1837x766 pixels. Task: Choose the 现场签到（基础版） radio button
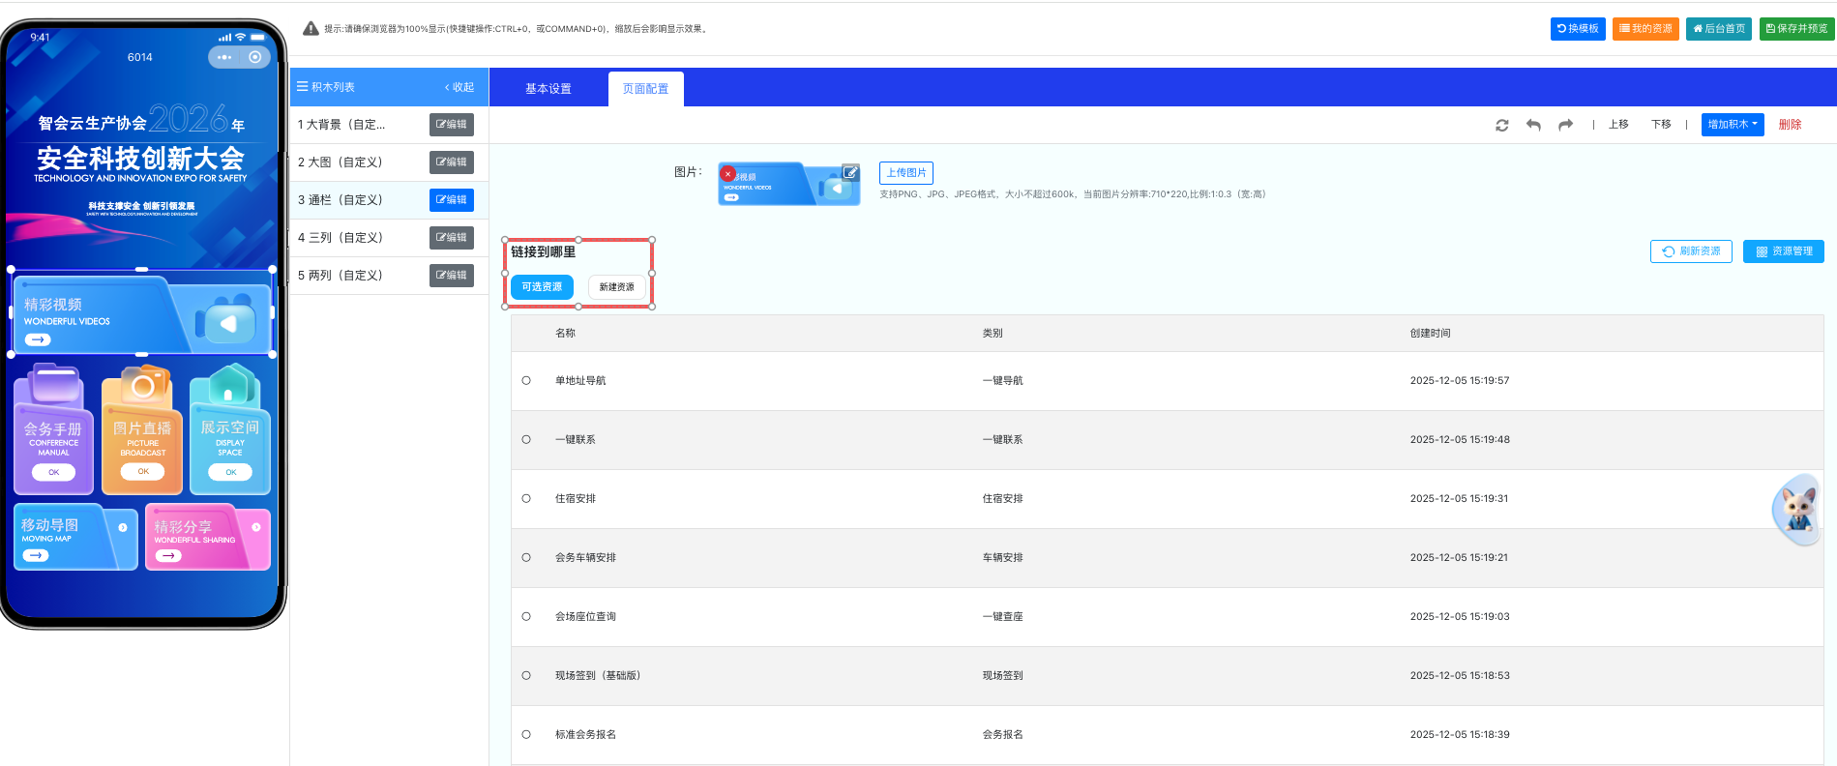pos(526,676)
